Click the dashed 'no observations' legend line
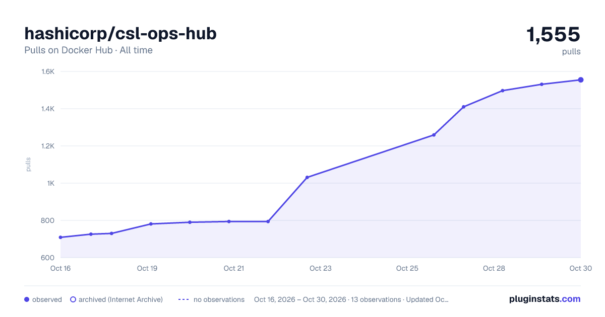The height and width of the screenshot is (317, 605). coord(184,299)
